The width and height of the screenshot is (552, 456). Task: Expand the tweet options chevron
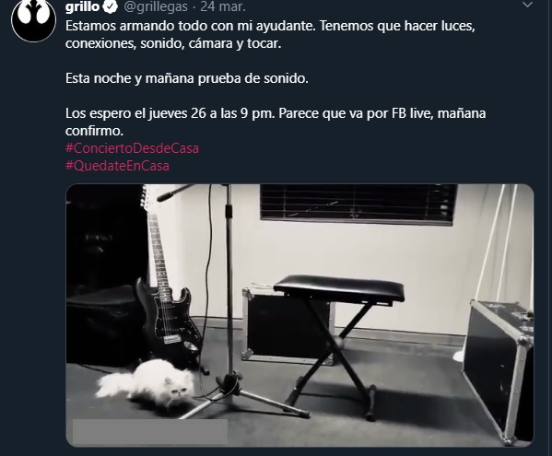(527, 5)
